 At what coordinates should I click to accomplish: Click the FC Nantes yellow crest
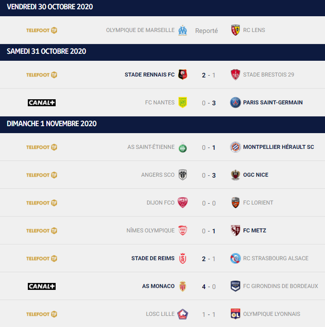[183, 103]
